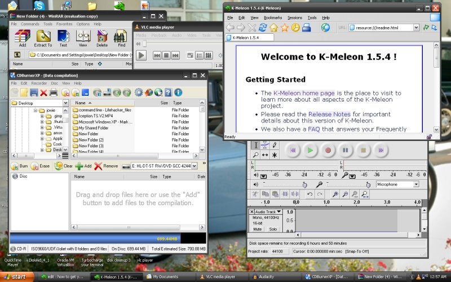This screenshot has height=282, width=451.
Task: Mute the Audacity audio track
Action: coord(258,230)
